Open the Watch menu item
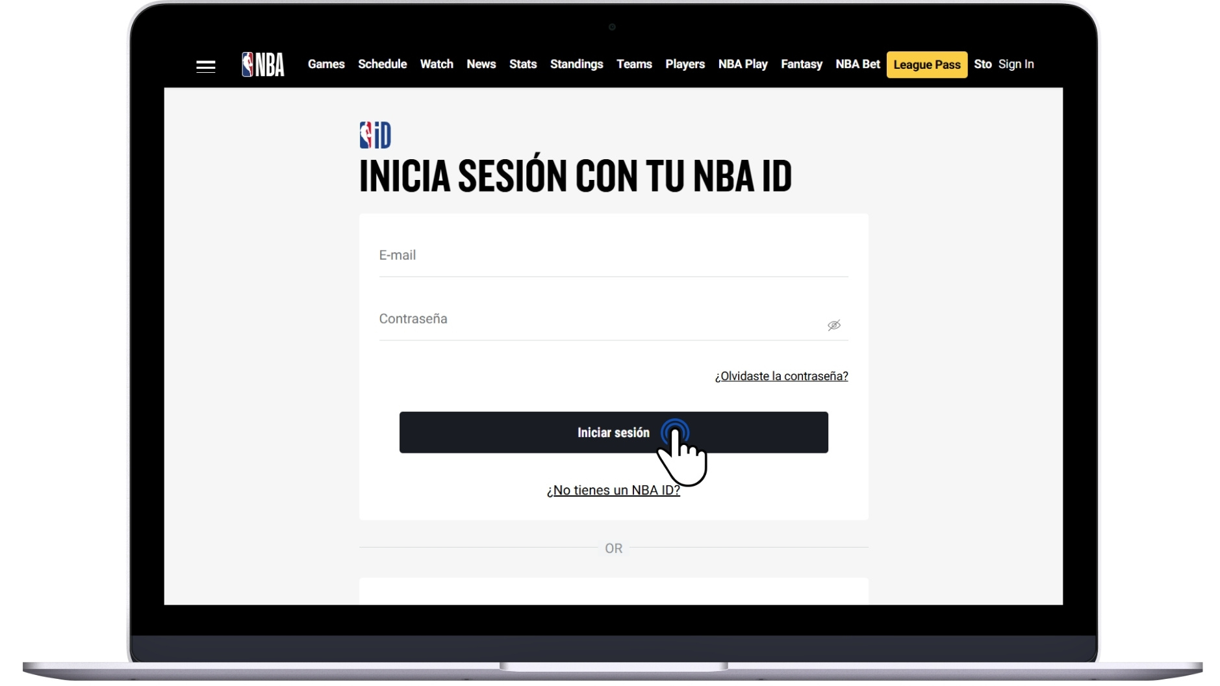The image size is (1220, 686). pyautogui.click(x=436, y=64)
